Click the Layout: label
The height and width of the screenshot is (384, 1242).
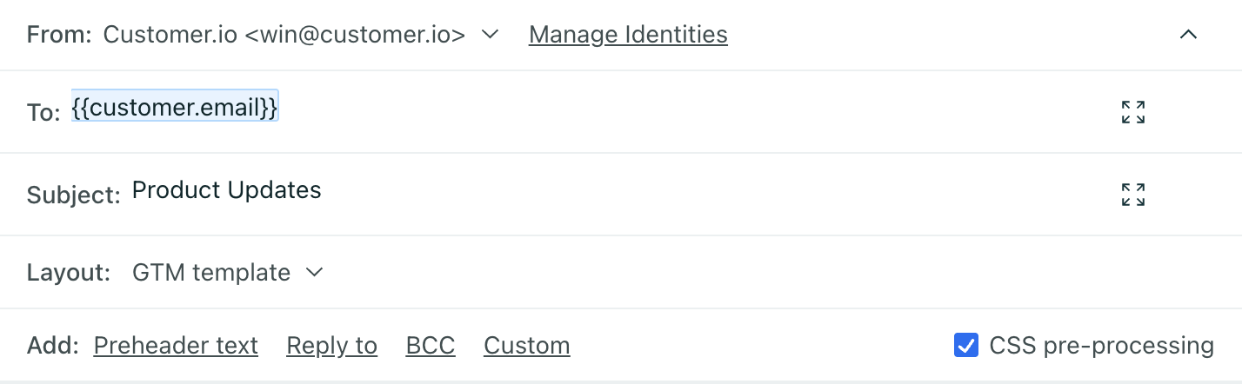pyautogui.click(x=69, y=273)
